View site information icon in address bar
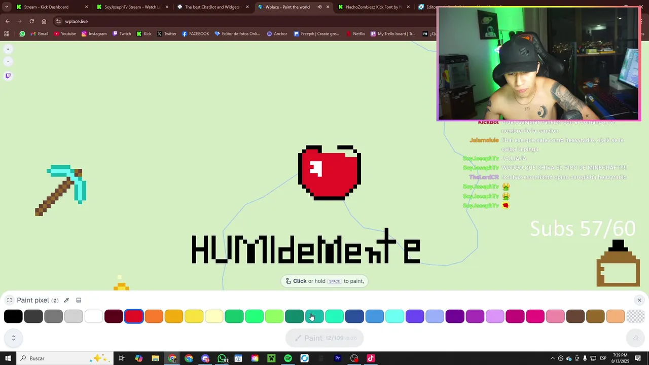This screenshot has height=365, width=649. (58, 21)
